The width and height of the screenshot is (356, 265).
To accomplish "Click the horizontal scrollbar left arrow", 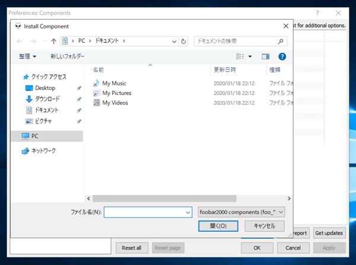I will click(88, 198).
